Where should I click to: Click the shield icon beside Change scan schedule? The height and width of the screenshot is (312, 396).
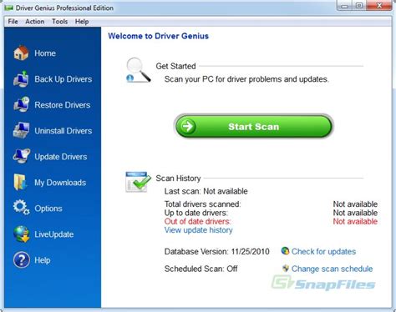(x=286, y=269)
